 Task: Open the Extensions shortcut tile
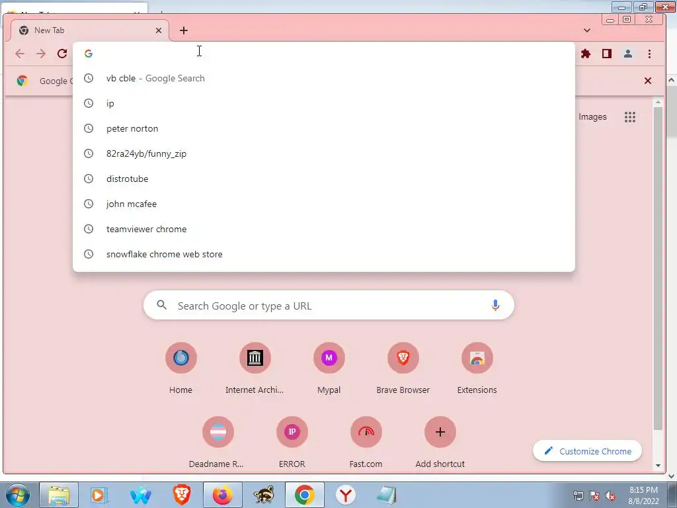pos(477,368)
